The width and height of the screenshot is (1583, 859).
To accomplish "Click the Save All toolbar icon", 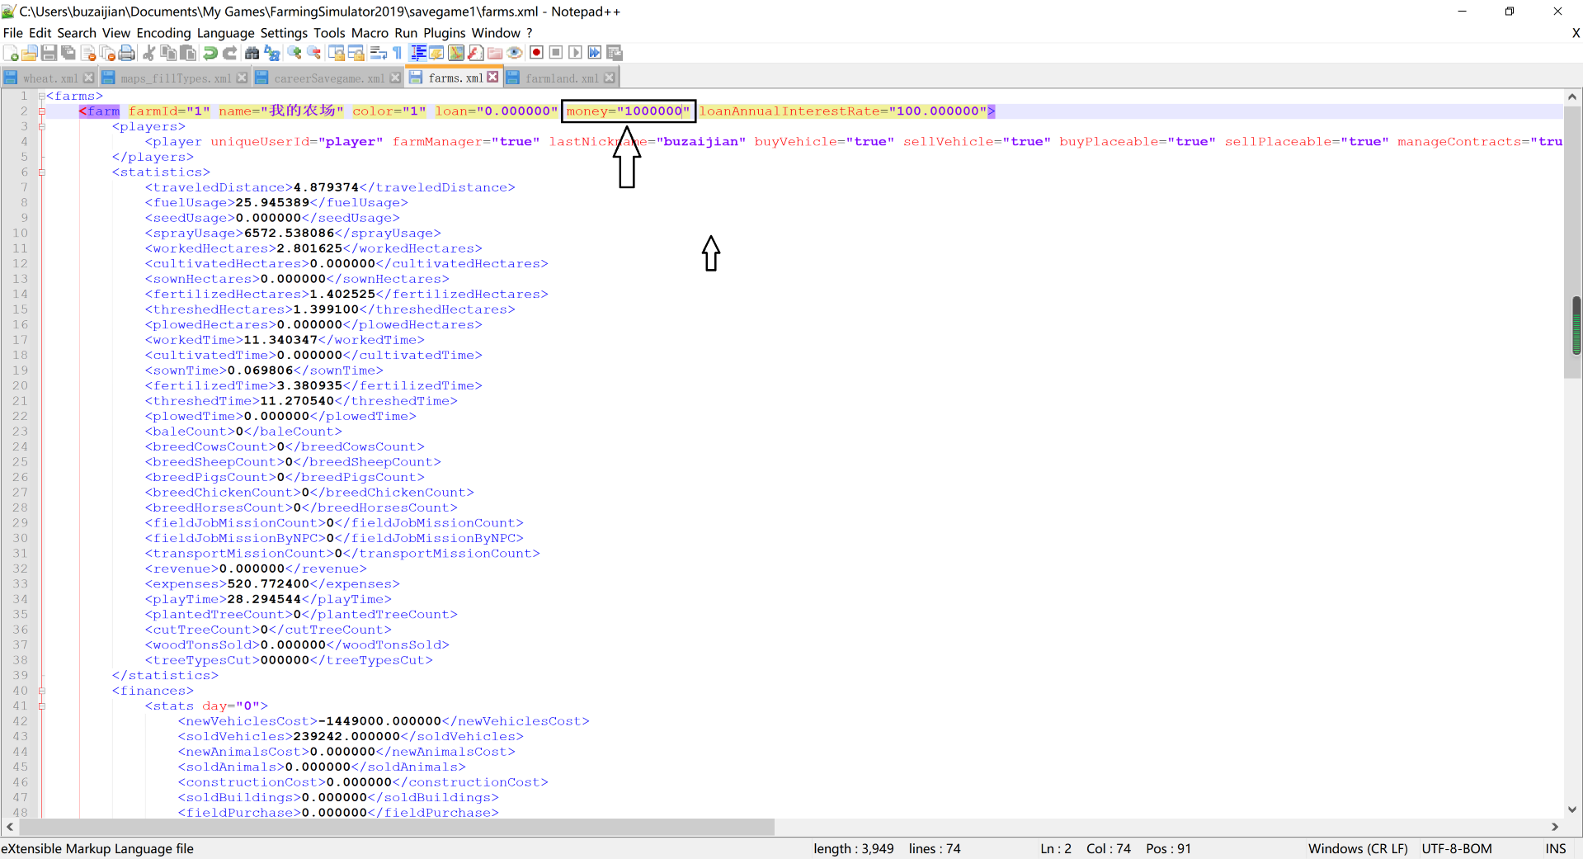I will [x=68, y=53].
